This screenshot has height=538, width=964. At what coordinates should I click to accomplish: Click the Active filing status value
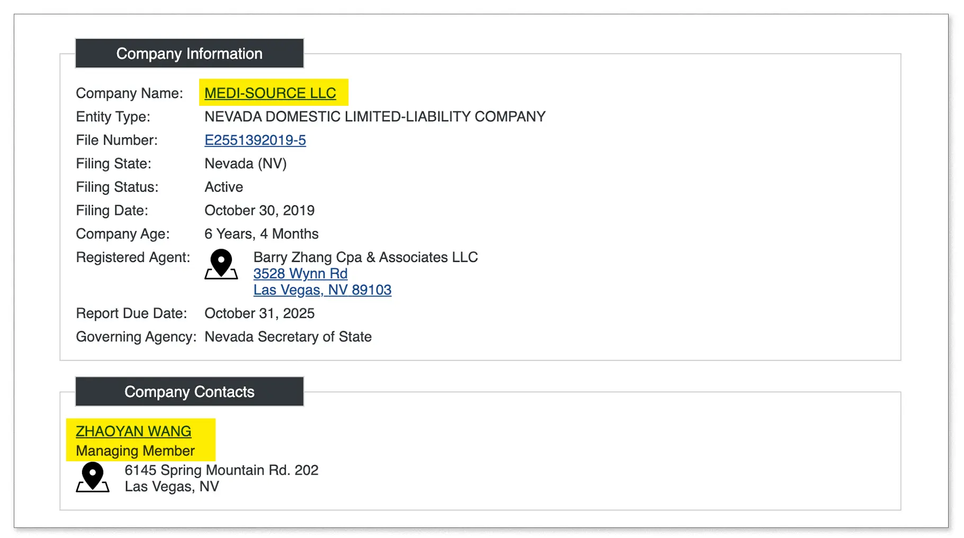point(224,187)
